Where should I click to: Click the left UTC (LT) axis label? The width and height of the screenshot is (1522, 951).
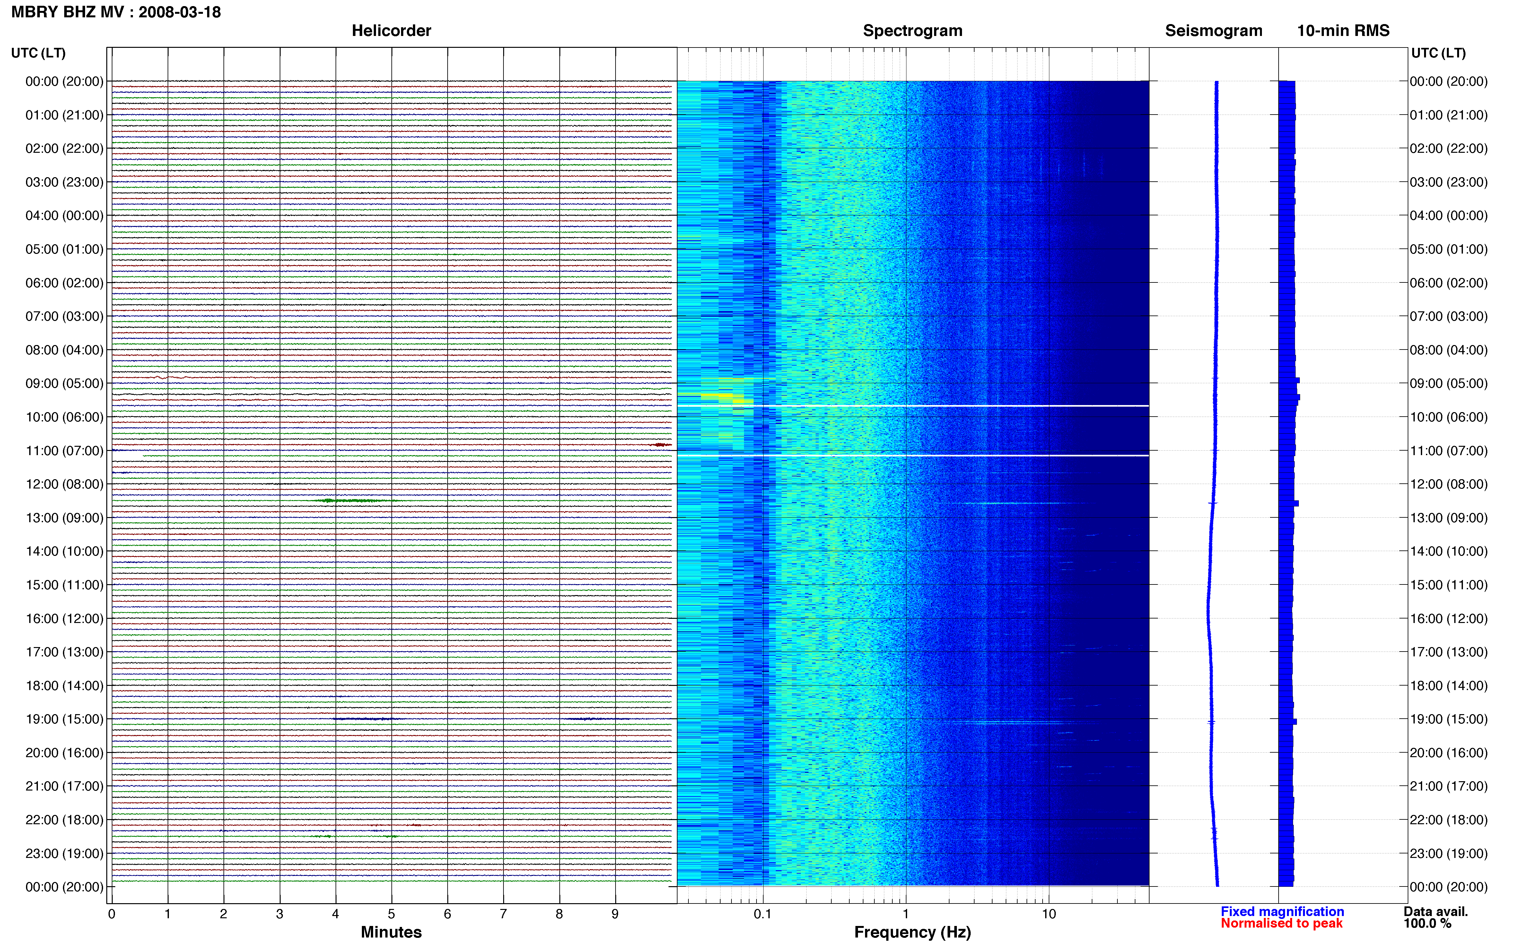[x=39, y=53]
